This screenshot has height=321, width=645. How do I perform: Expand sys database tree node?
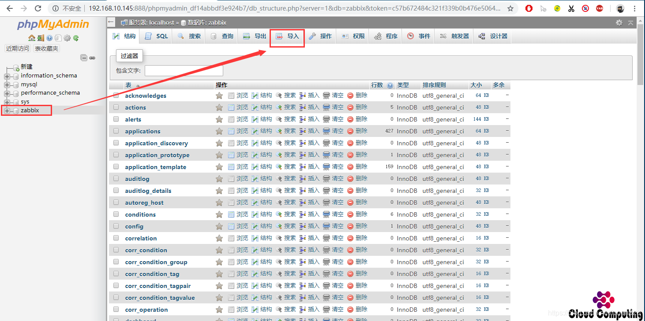click(7, 102)
